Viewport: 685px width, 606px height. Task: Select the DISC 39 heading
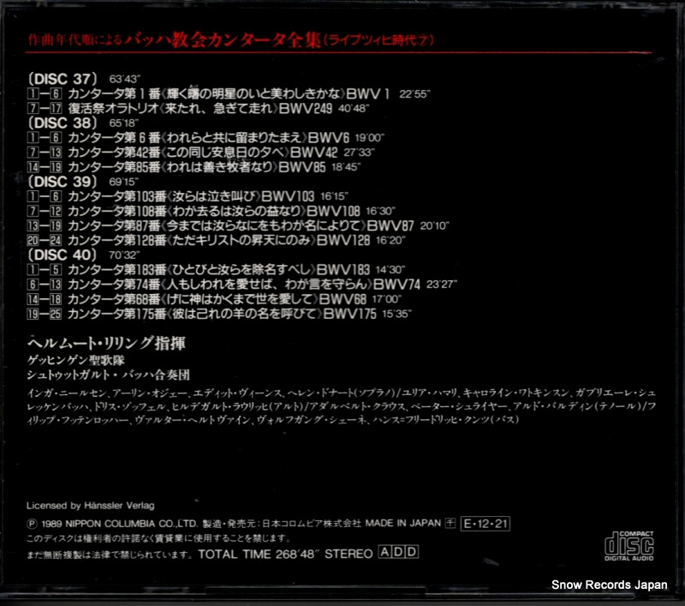click(x=62, y=182)
